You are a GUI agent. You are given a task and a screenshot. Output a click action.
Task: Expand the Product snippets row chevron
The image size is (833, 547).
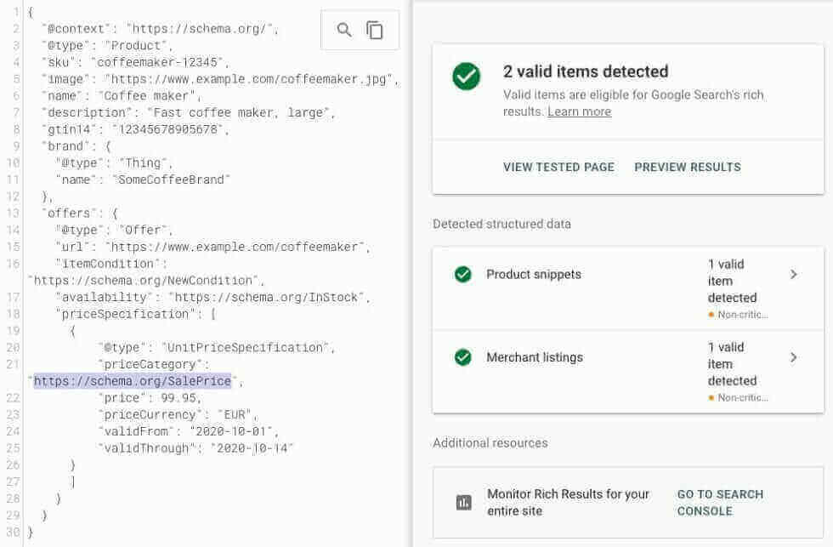(794, 274)
